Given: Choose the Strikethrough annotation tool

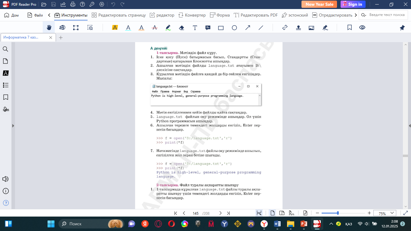Looking at the screenshot, I should (155, 28).
